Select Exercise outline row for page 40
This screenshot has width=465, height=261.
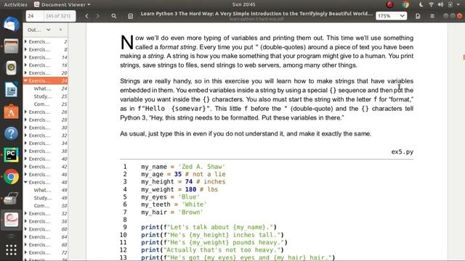coord(46,159)
